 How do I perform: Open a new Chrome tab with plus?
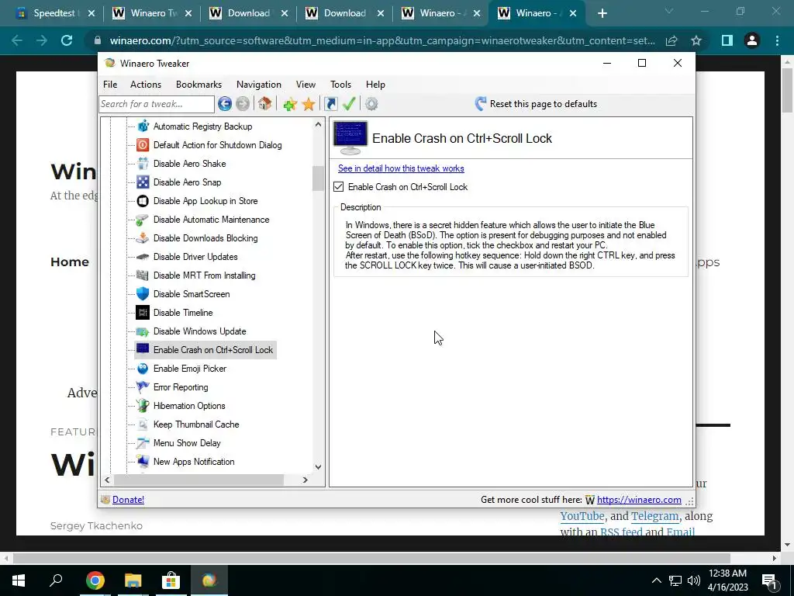pyautogui.click(x=602, y=14)
